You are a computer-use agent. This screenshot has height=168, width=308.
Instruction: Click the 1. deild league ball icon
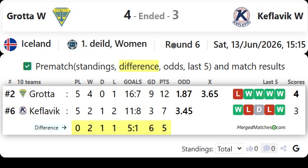[72, 45]
